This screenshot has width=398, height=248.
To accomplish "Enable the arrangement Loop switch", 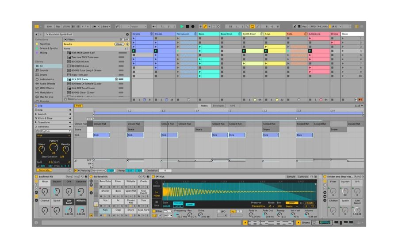I will [253, 27].
